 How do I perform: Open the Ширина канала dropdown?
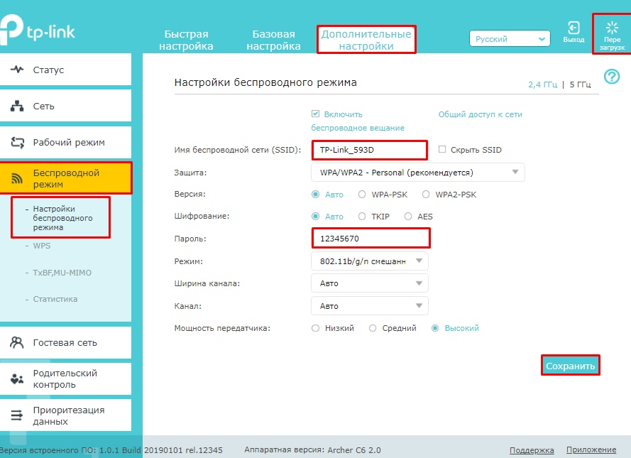coord(369,283)
